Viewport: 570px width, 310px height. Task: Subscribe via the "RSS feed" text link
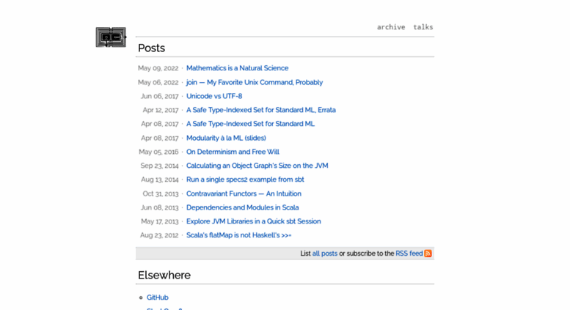tap(409, 254)
